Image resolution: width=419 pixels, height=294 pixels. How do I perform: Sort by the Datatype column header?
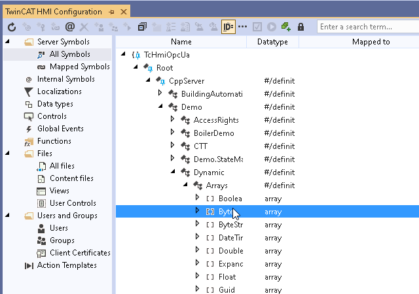coord(272,42)
